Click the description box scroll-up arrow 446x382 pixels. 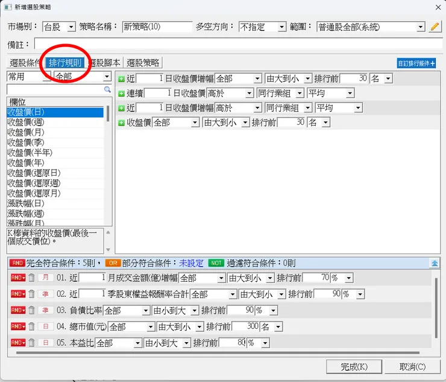(x=108, y=232)
